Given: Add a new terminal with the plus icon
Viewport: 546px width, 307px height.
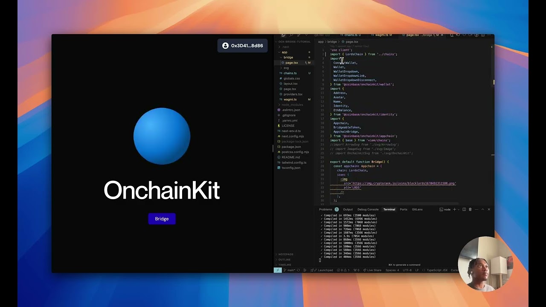Looking at the screenshot, I should pos(454,209).
